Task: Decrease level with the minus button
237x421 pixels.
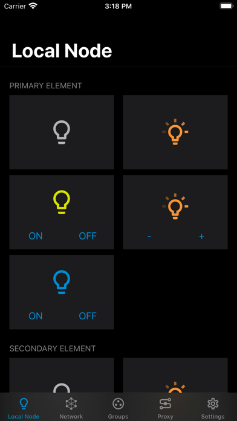Action: coord(149,237)
